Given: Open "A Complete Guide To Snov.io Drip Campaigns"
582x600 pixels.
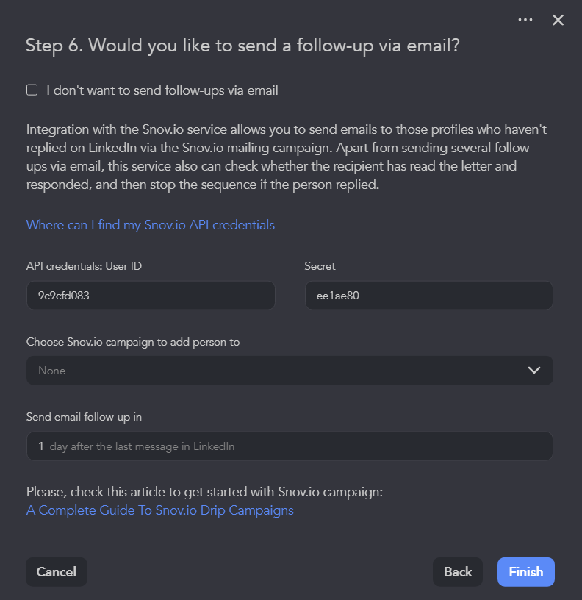Looking at the screenshot, I should (159, 510).
